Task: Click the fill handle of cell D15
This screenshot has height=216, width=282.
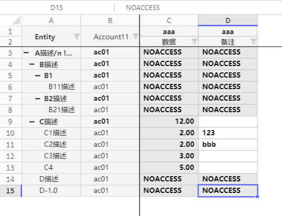Action: (x=257, y=197)
